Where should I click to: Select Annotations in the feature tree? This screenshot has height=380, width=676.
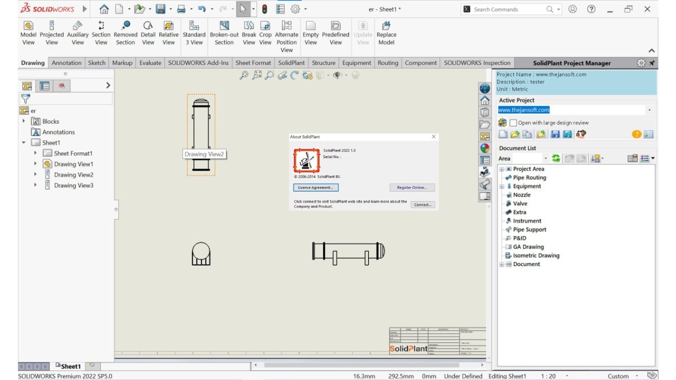click(59, 132)
